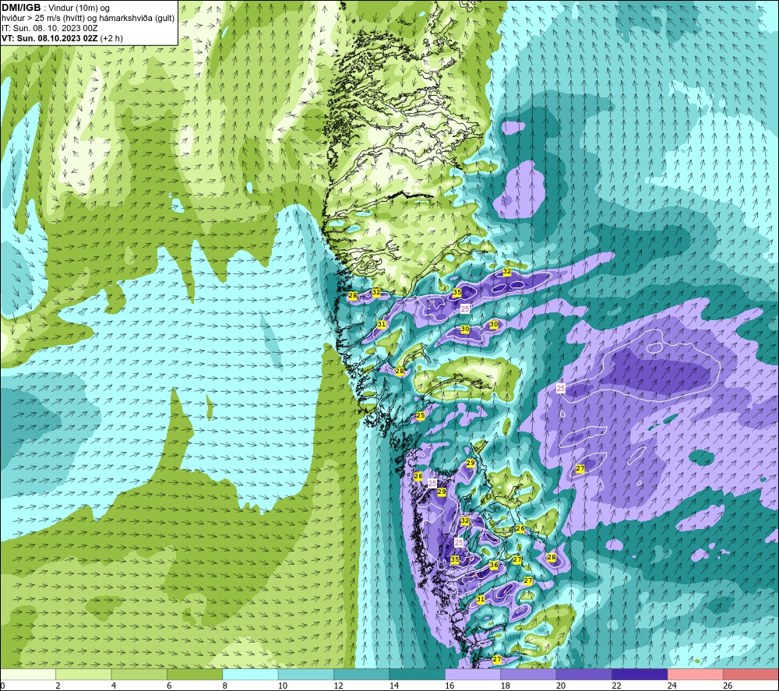Click the legend scale value 16

449,686
